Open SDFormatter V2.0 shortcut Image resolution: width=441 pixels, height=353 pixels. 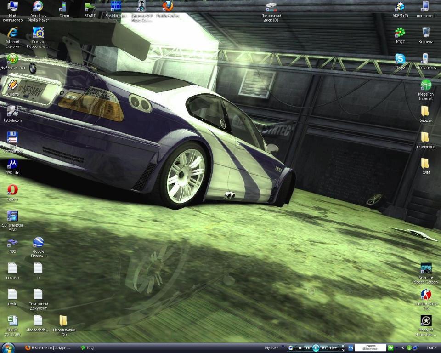[12, 221]
